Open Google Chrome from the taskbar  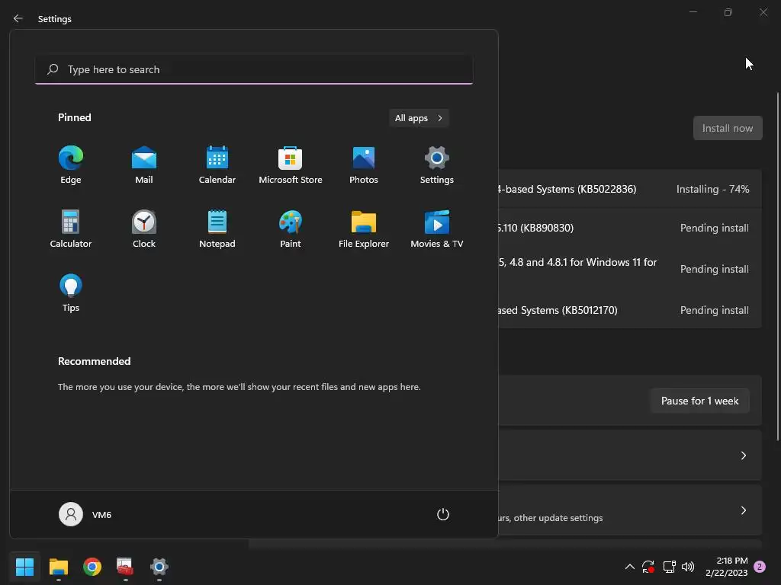[92, 566]
